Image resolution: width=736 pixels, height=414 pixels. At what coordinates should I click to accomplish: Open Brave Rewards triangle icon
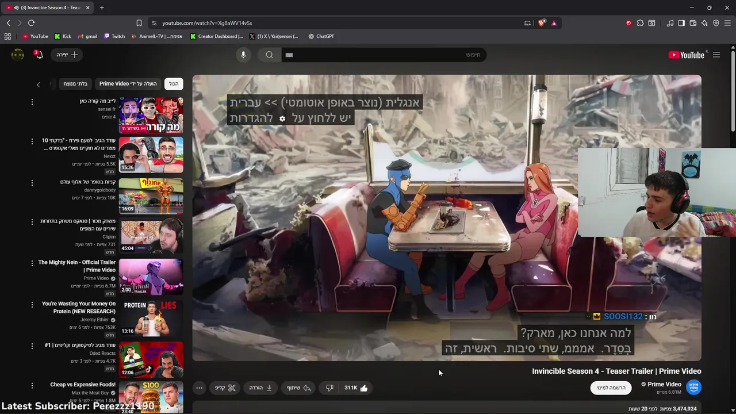(x=554, y=23)
